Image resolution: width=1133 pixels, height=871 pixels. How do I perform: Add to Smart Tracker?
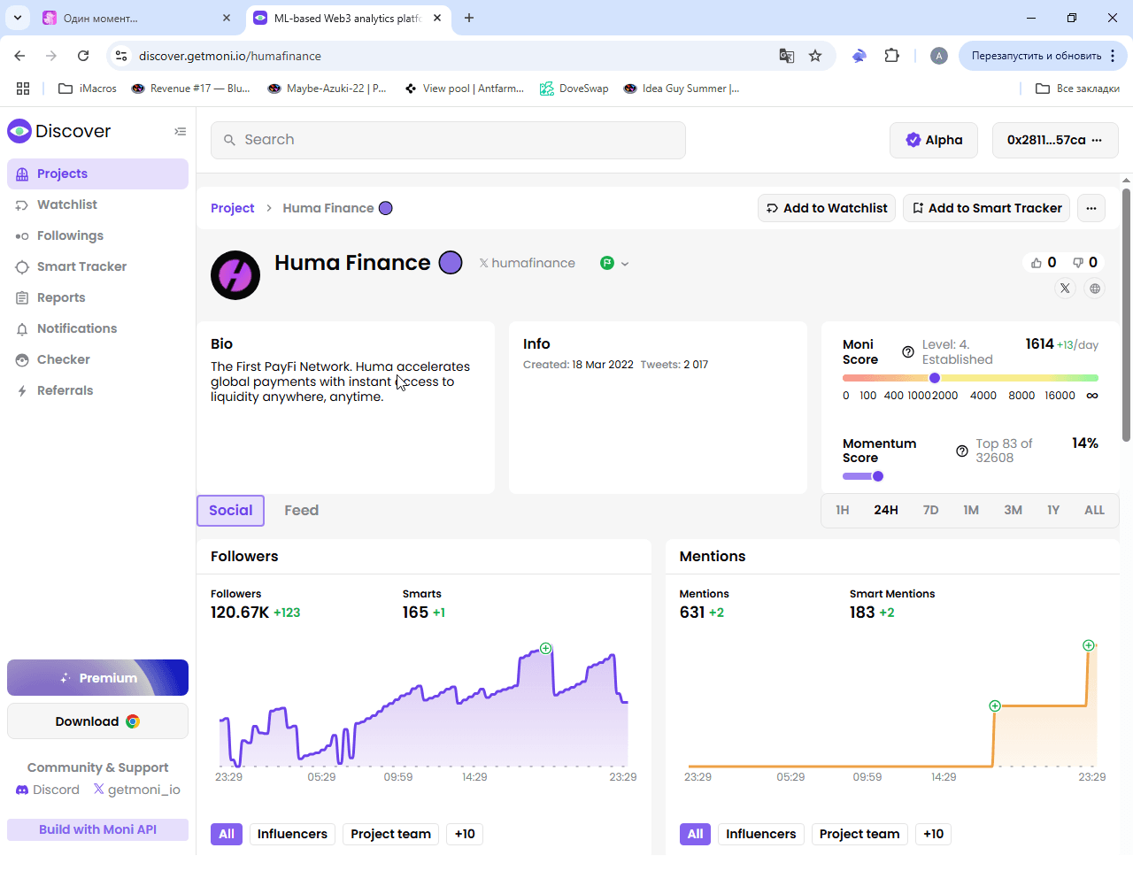pos(987,208)
